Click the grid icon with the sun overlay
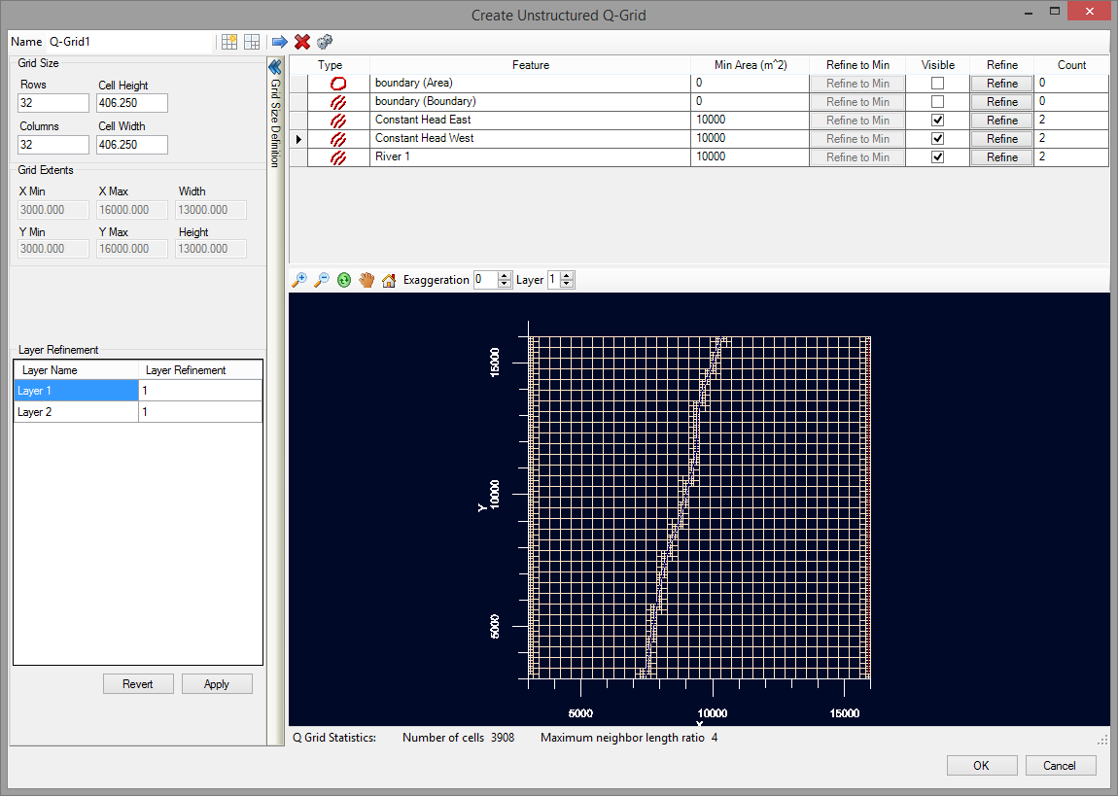1118x796 pixels. pyautogui.click(x=229, y=42)
